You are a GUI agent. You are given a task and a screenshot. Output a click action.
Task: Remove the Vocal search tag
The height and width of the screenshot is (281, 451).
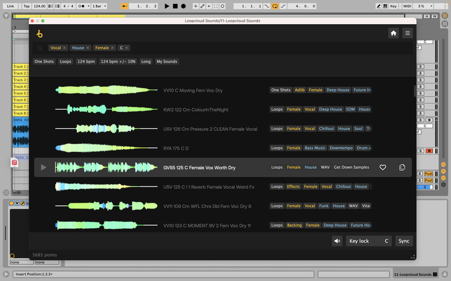coord(65,48)
